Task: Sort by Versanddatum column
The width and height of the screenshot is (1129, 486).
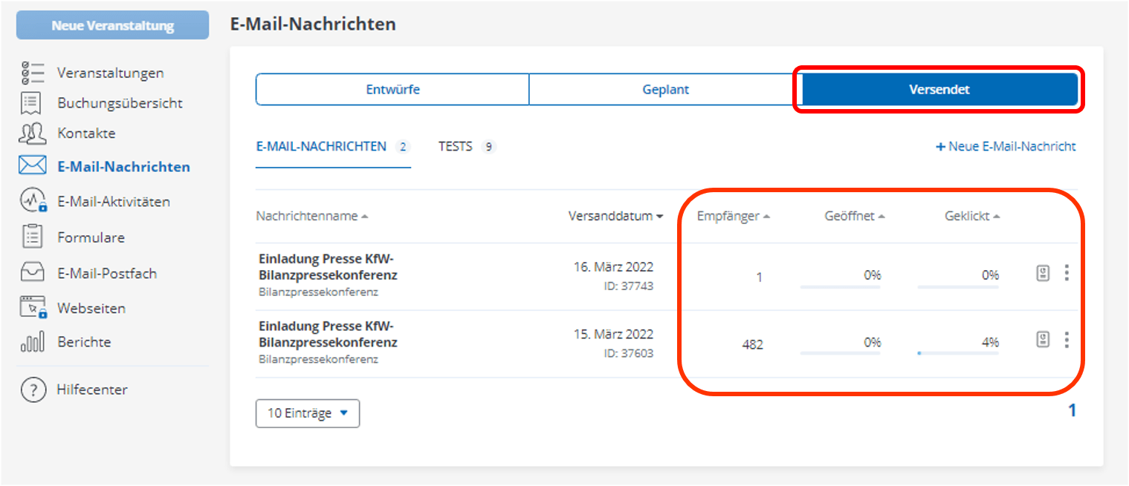Action: (615, 216)
